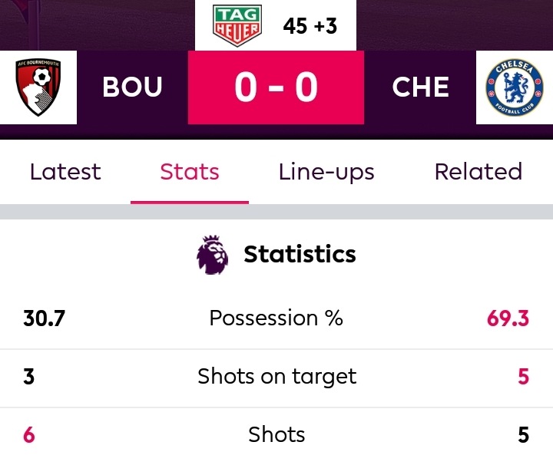Image resolution: width=553 pixels, height=465 pixels.
Task: Tap the Chelsea club crest
Action: tap(515, 87)
